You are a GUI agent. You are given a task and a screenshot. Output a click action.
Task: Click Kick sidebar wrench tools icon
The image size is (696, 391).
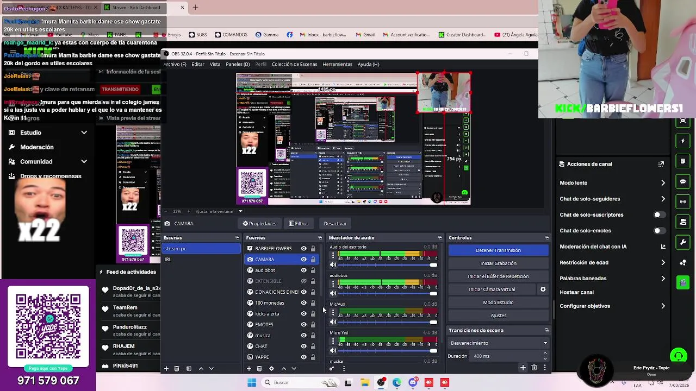[683, 242]
